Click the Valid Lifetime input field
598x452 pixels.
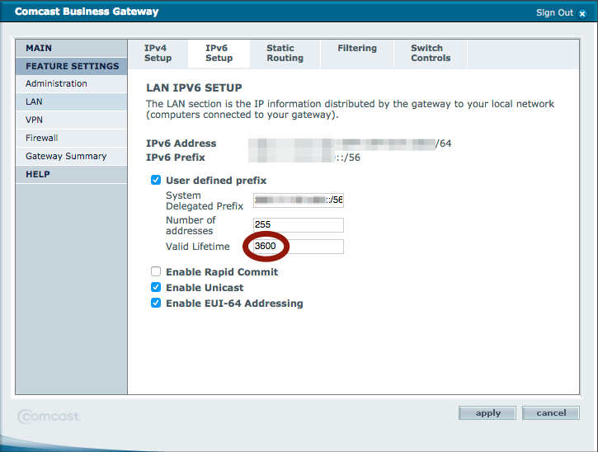click(x=299, y=247)
